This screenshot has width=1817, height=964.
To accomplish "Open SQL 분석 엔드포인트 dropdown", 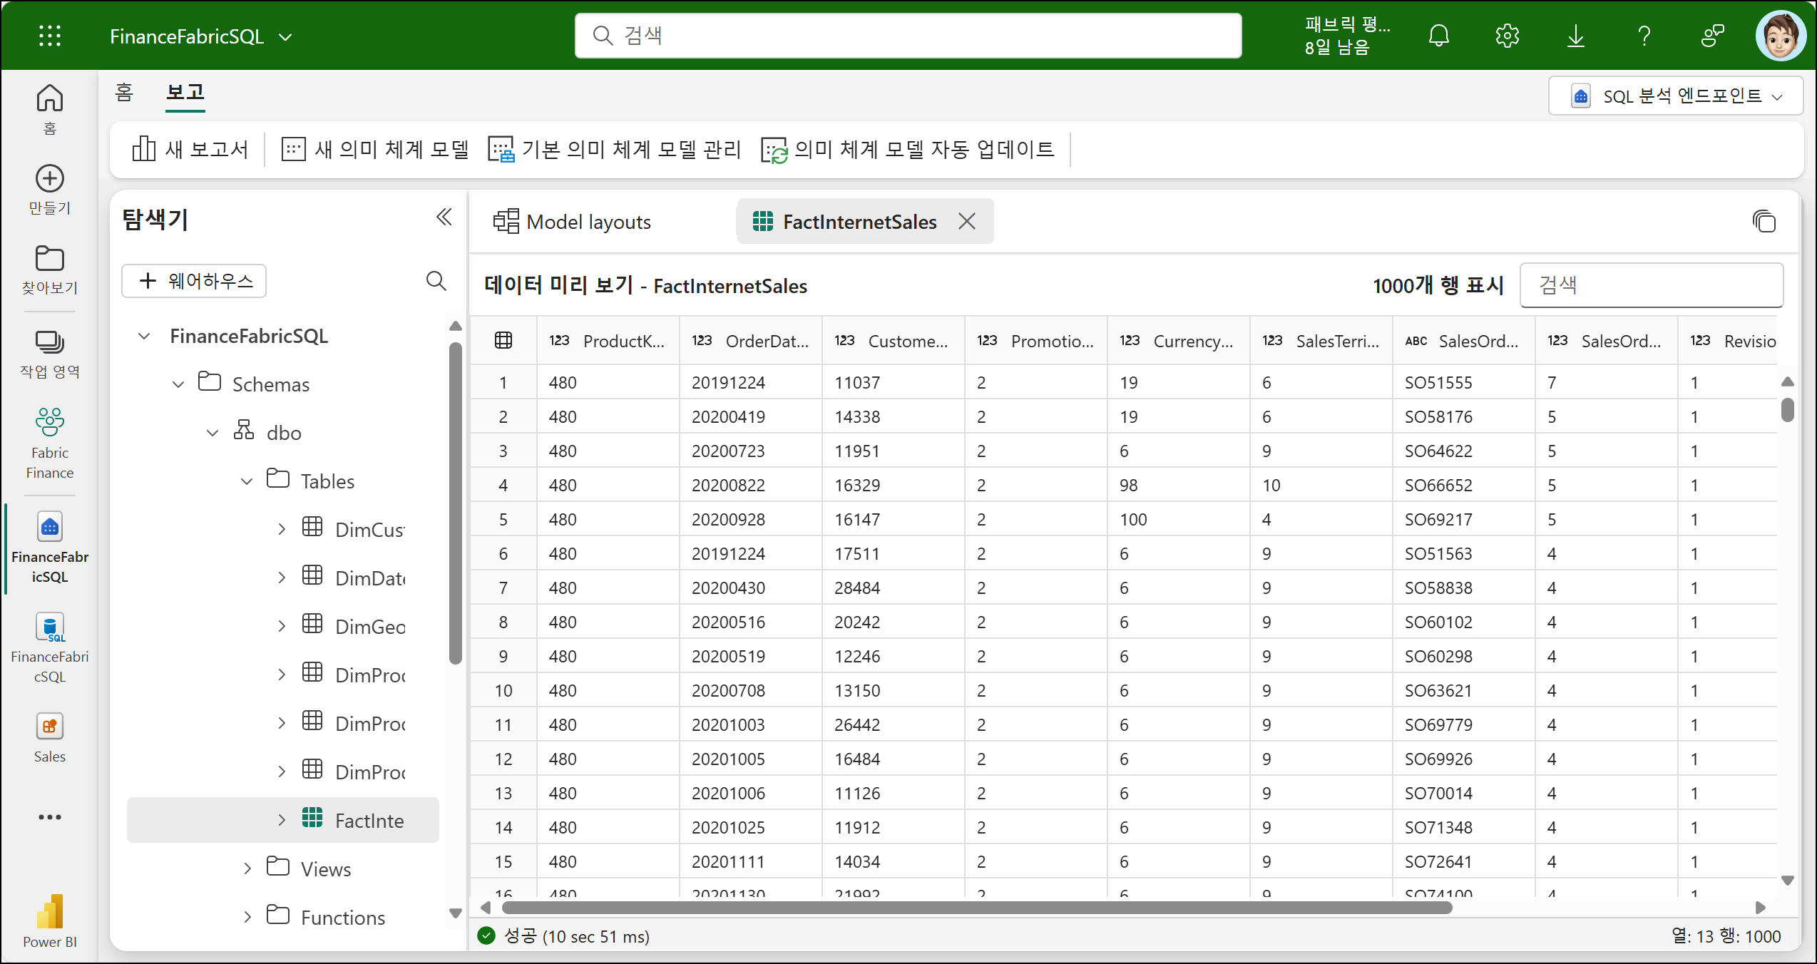I will [x=1677, y=96].
